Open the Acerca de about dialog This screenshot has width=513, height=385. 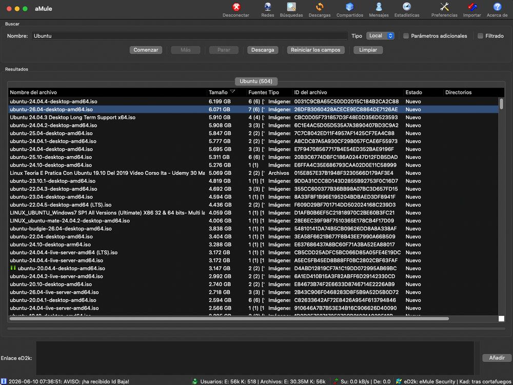[x=497, y=10]
